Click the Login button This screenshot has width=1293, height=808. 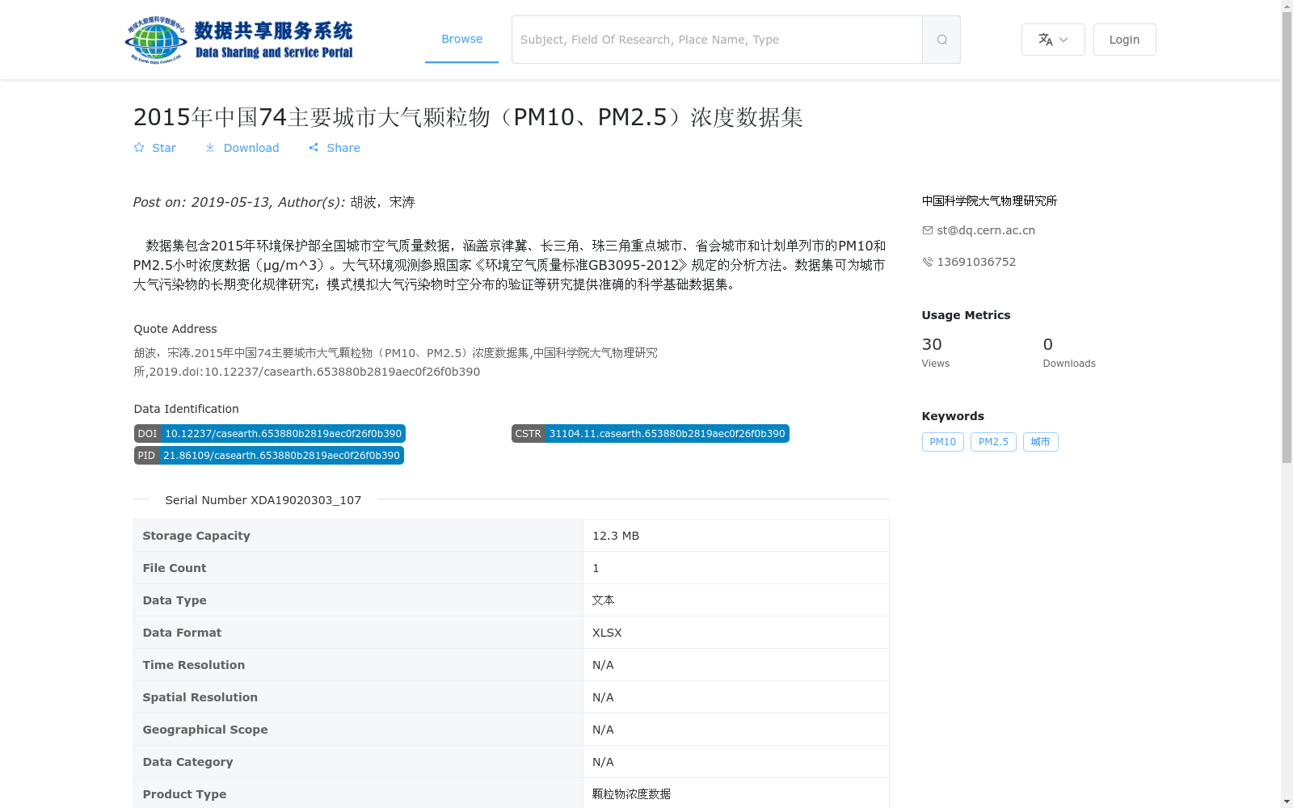coord(1124,40)
